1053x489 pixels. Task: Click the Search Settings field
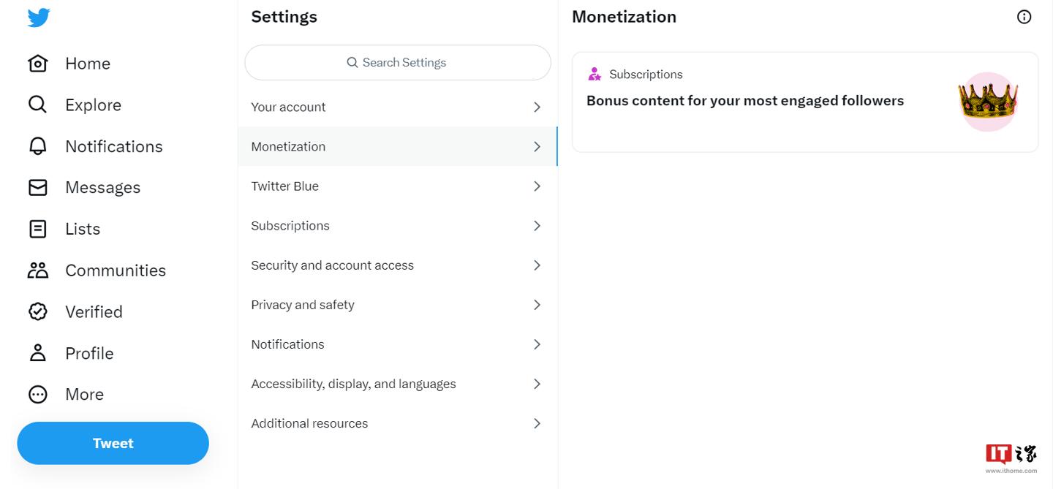click(397, 63)
